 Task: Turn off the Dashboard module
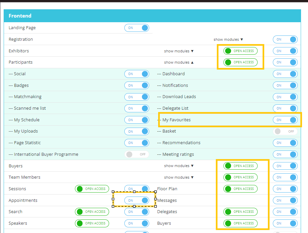[285, 74]
